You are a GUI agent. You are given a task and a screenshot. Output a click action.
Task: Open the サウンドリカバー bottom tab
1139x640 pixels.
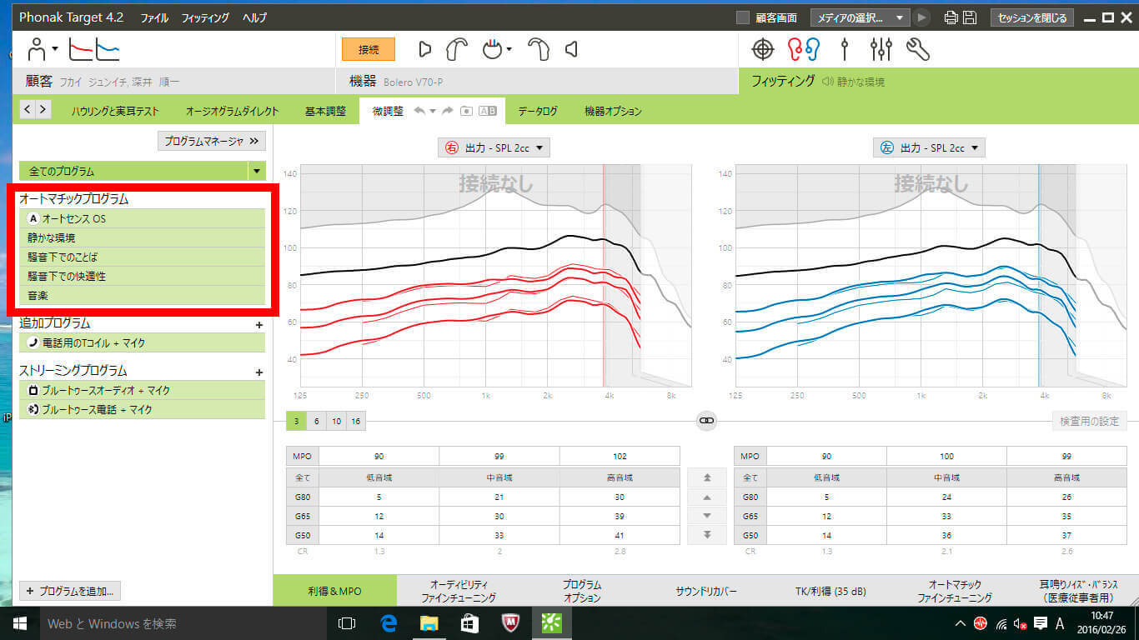[x=706, y=591]
